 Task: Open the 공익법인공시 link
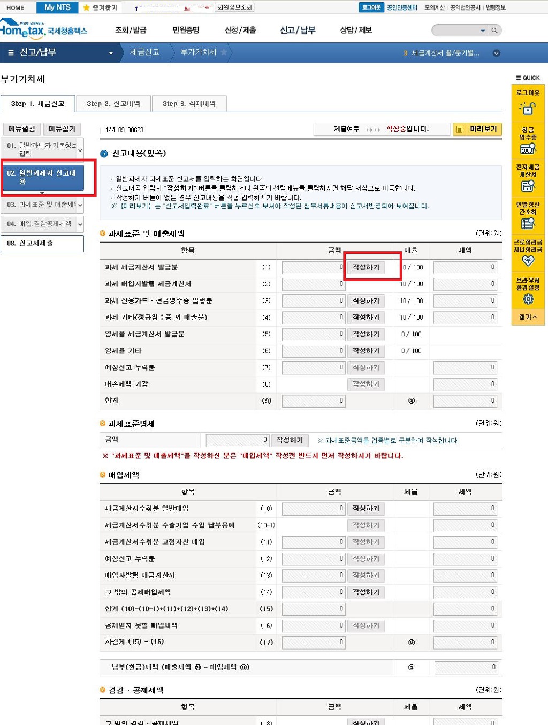coord(465,7)
